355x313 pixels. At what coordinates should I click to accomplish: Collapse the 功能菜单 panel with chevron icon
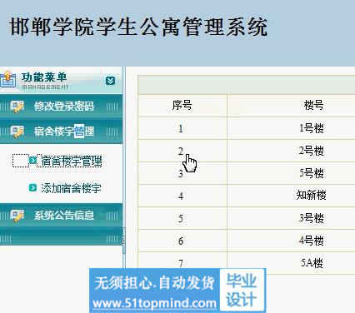110,81
